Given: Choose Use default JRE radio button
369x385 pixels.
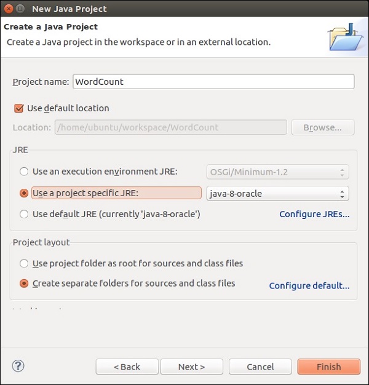Looking at the screenshot, I should (x=24, y=215).
